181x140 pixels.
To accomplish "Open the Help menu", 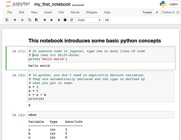I will pyautogui.click(x=107, y=12).
